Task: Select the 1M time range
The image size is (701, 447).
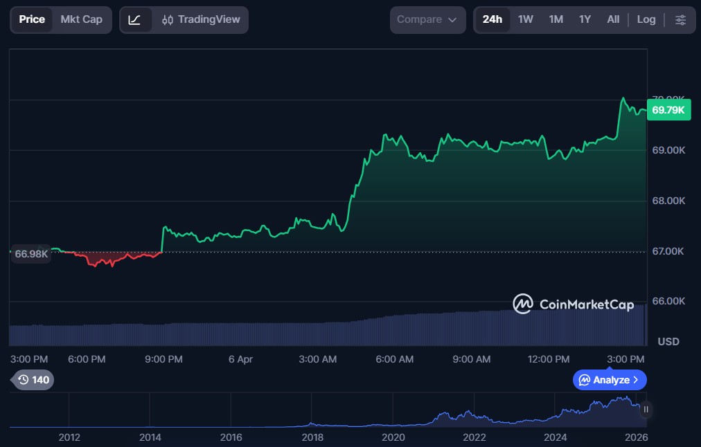Action: pos(556,19)
